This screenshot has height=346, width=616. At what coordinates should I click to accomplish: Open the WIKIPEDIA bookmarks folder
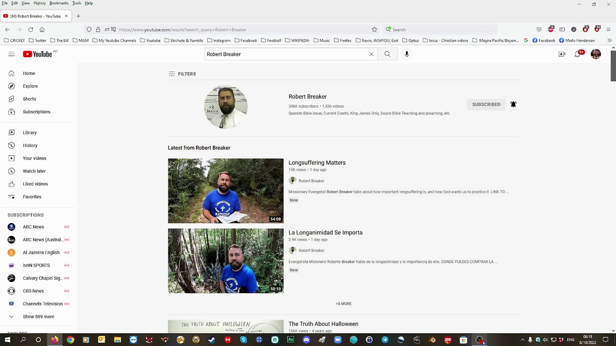pos(297,40)
